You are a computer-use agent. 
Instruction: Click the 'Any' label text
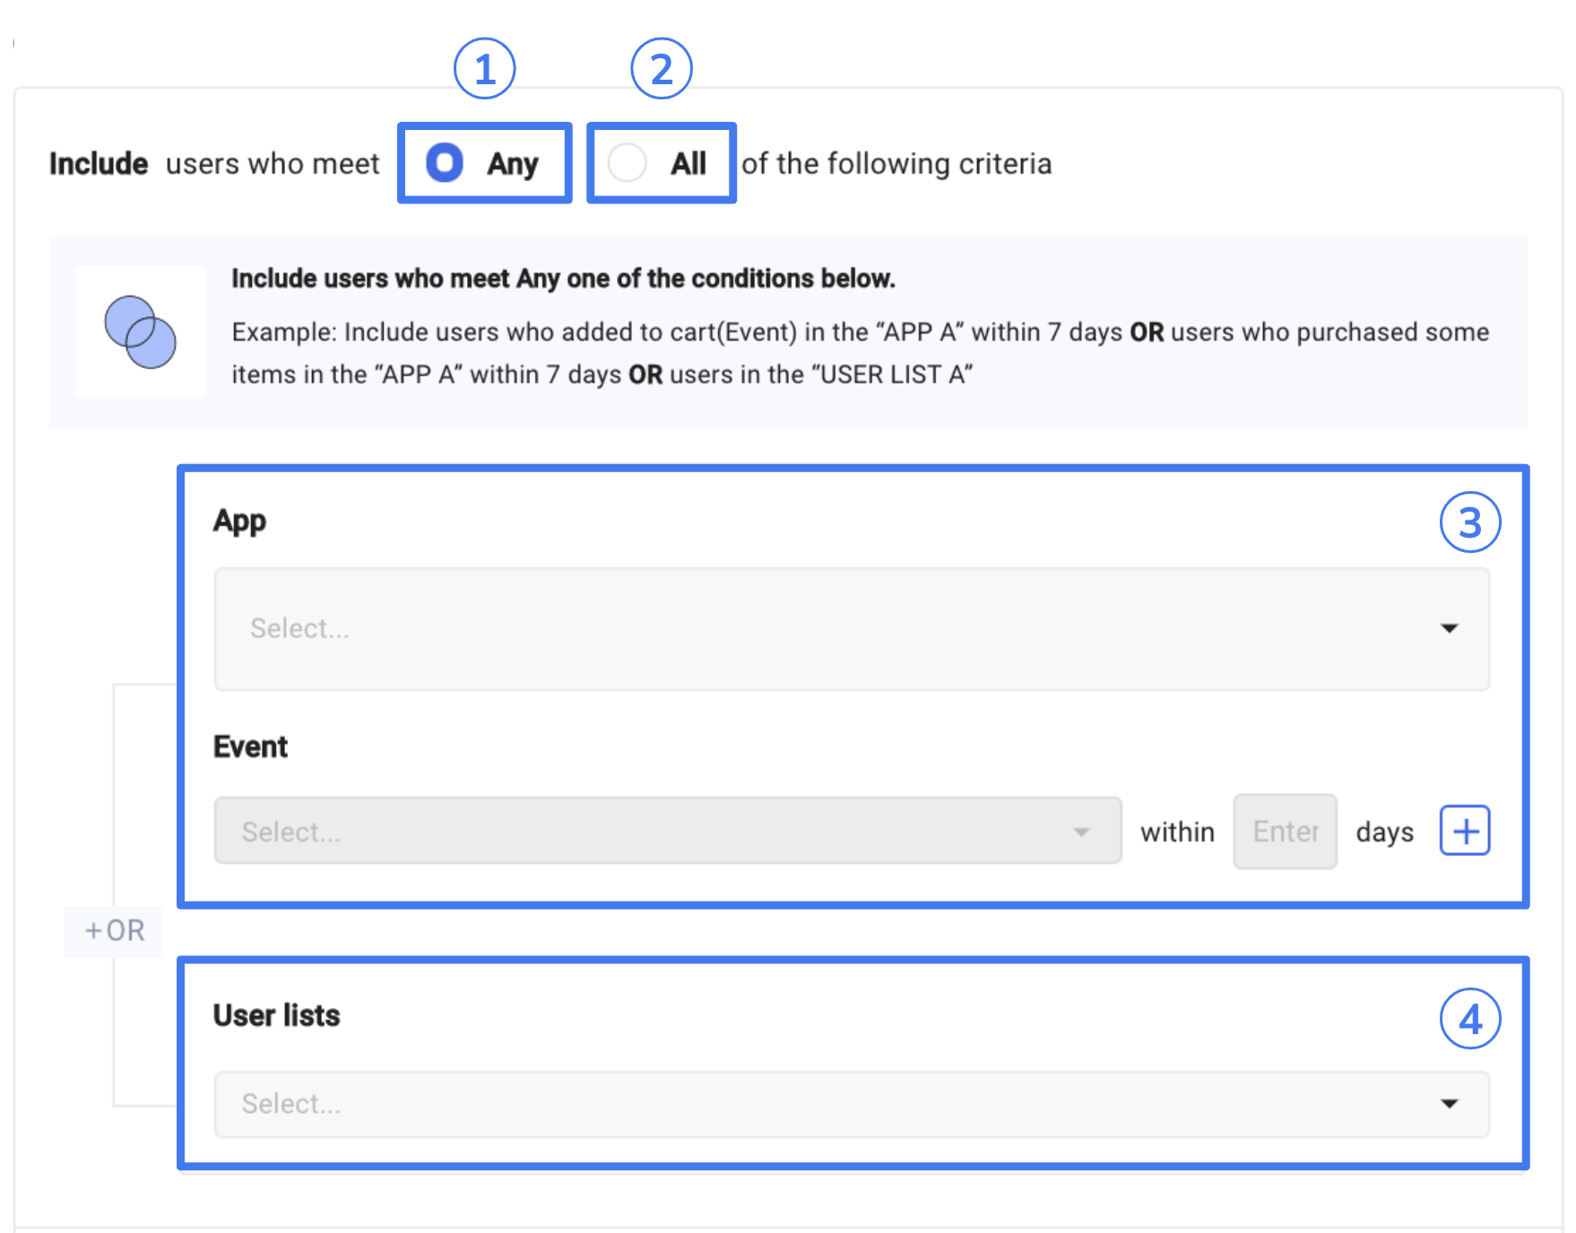pyautogui.click(x=513, y=164)
